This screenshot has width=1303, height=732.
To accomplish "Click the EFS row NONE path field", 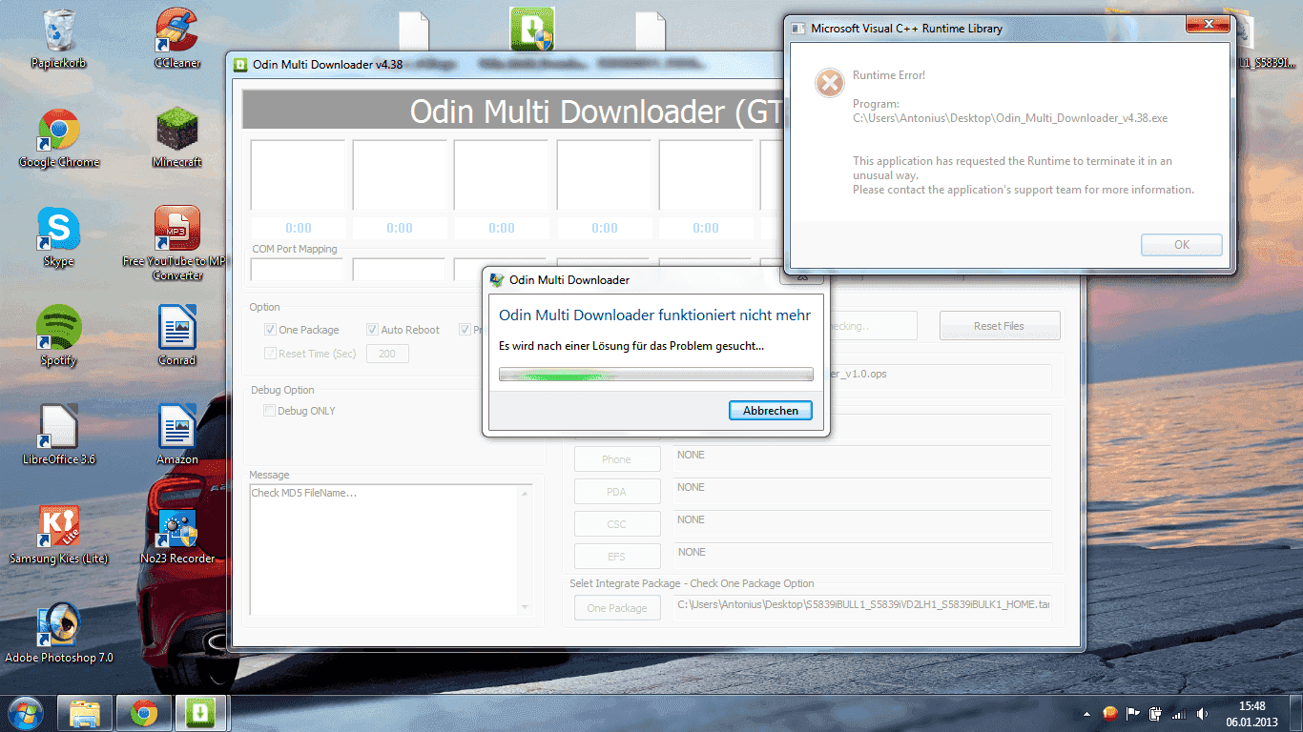I will [862, 557].
